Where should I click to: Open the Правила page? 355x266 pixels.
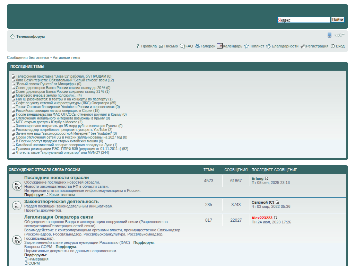(149, 46)
